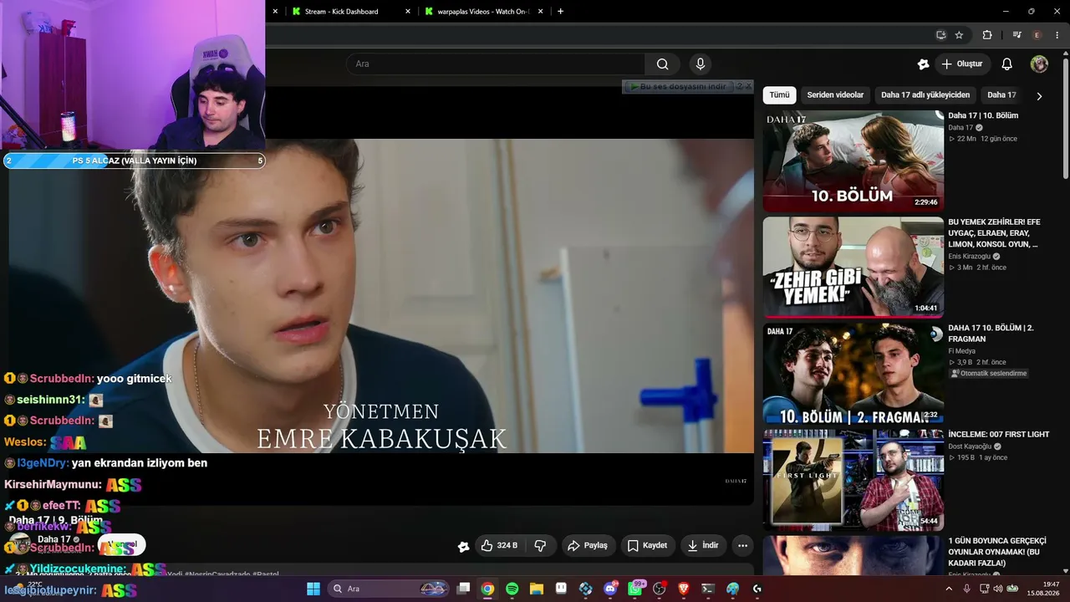Image resolution: width=1070 pixels, height=602 pixels.
Task: Open Daha 17 | 10. Bölüm thumbnail
Action: click(x=853, y=161)
